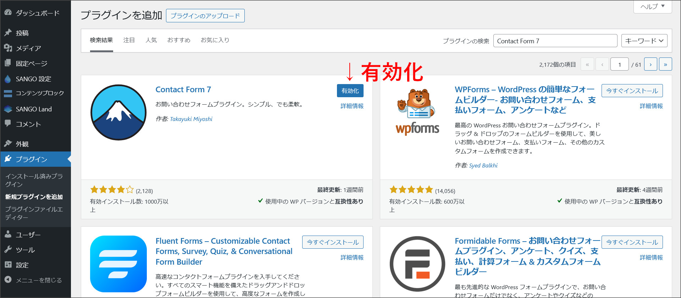Install WPForms with 今すぐインストール button
Viewport: 681px width, 298px height.
click(x=632, y=91)
